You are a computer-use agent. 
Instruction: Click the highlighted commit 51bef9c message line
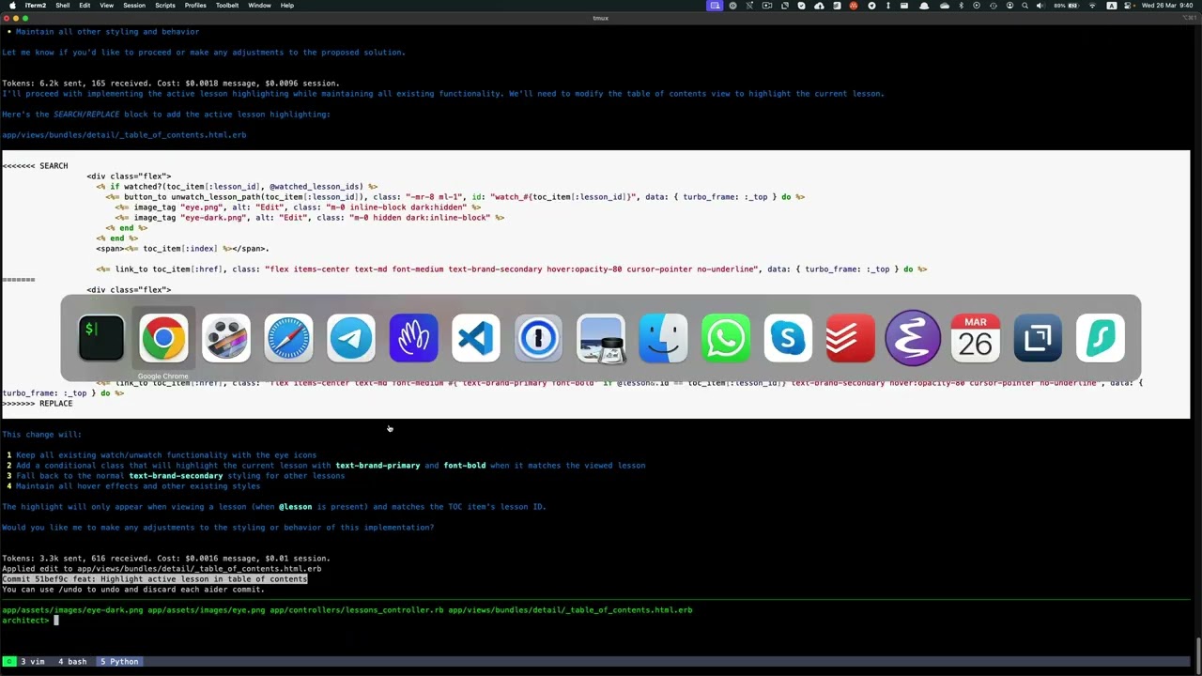[x=155, y=579]
